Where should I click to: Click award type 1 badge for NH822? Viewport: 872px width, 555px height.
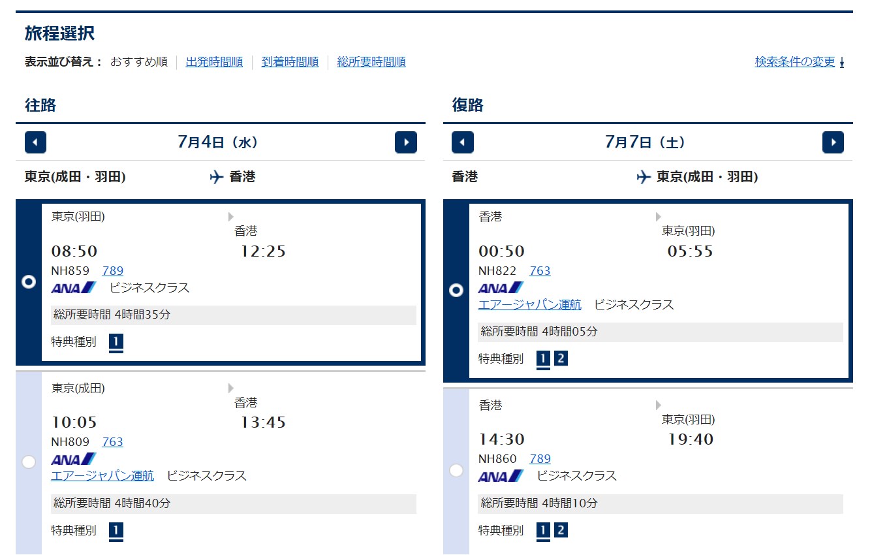coord(543,359)
